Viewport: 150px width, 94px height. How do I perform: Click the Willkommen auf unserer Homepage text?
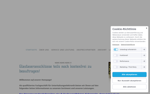[35, 80]
